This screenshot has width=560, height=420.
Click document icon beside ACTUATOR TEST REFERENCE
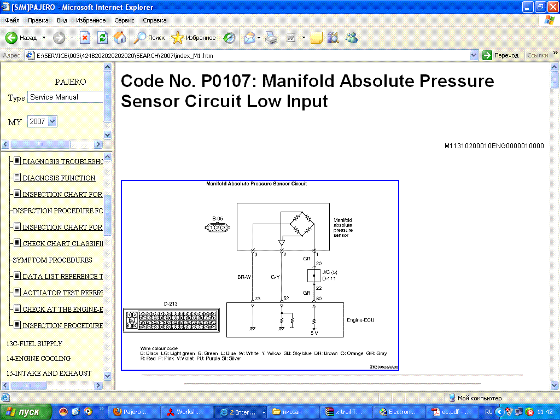click(x=17, y=292)
